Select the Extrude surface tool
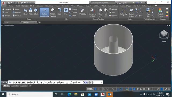Viewport: 172px width, 97px height. click(x=17, y=12)
